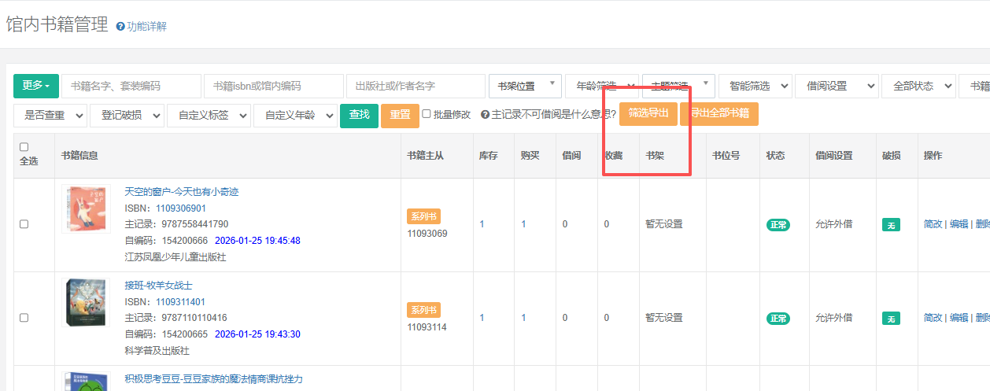This screenshot has width=990, height=391.
Task: Click the green 无 damage badge in first row
Action: pyautogui.click(x=891, y=225)
